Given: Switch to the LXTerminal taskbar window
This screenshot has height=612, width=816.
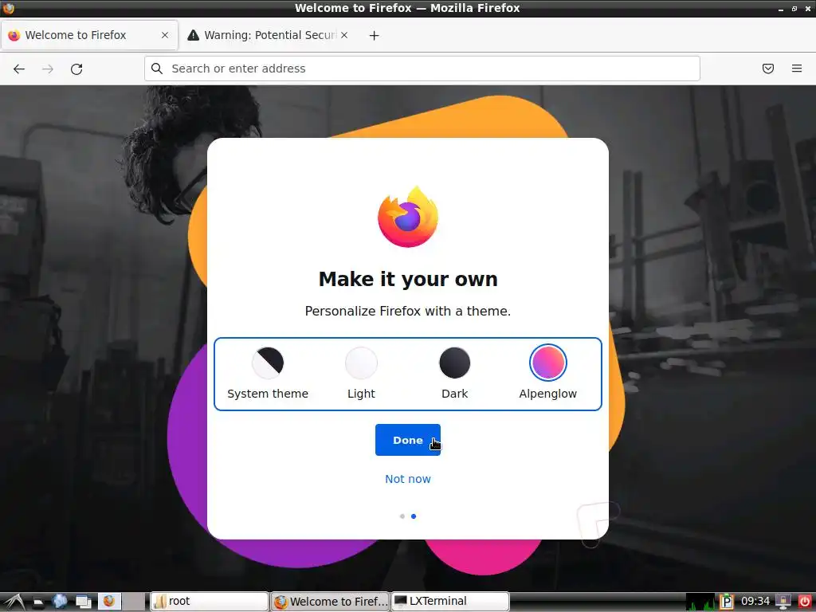Looking at the screenshot, I should coord(450,602).
